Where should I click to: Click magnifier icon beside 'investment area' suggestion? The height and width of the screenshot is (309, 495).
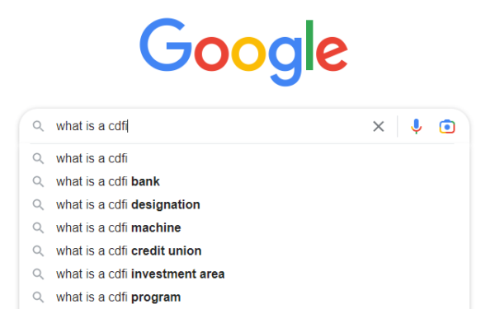(38, 274)
